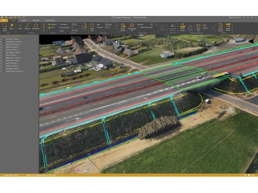Start the Boundary drawing tool

(x=36, y=27)
